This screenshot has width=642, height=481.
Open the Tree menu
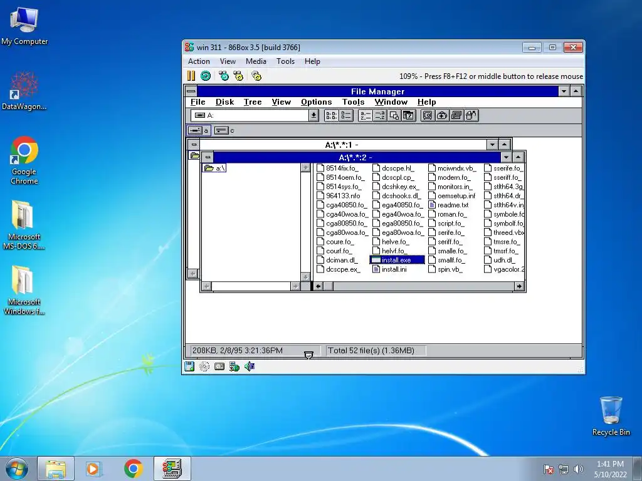[253, 102]
